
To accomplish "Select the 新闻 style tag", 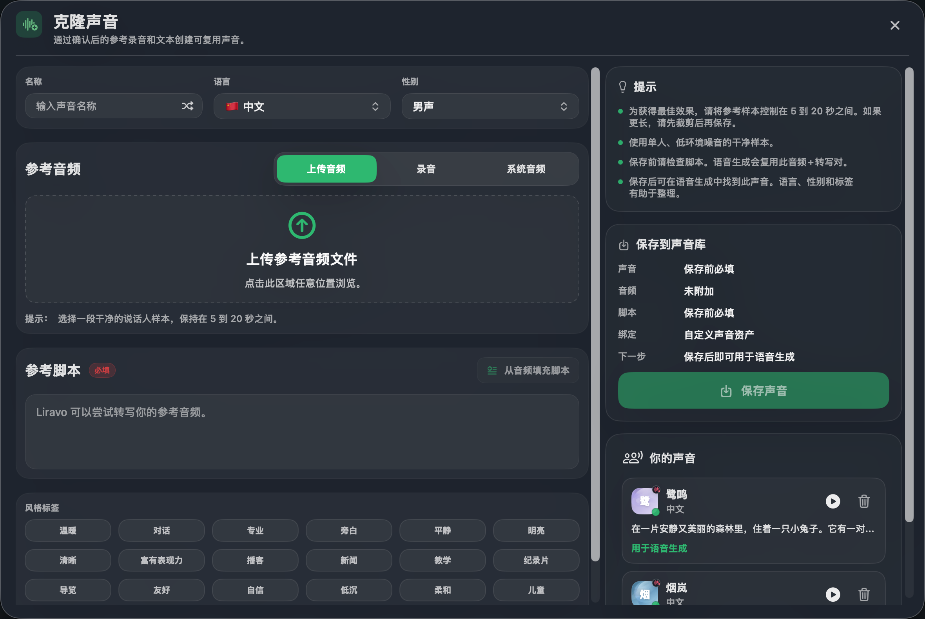I will 349,560.
